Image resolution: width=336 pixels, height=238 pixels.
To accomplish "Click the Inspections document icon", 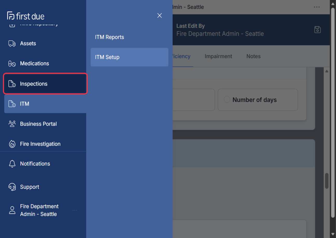I will click(x=12, y=84).
